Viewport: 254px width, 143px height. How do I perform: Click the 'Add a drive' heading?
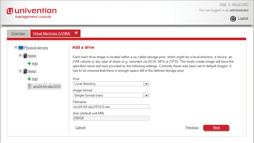pos(83,47)
